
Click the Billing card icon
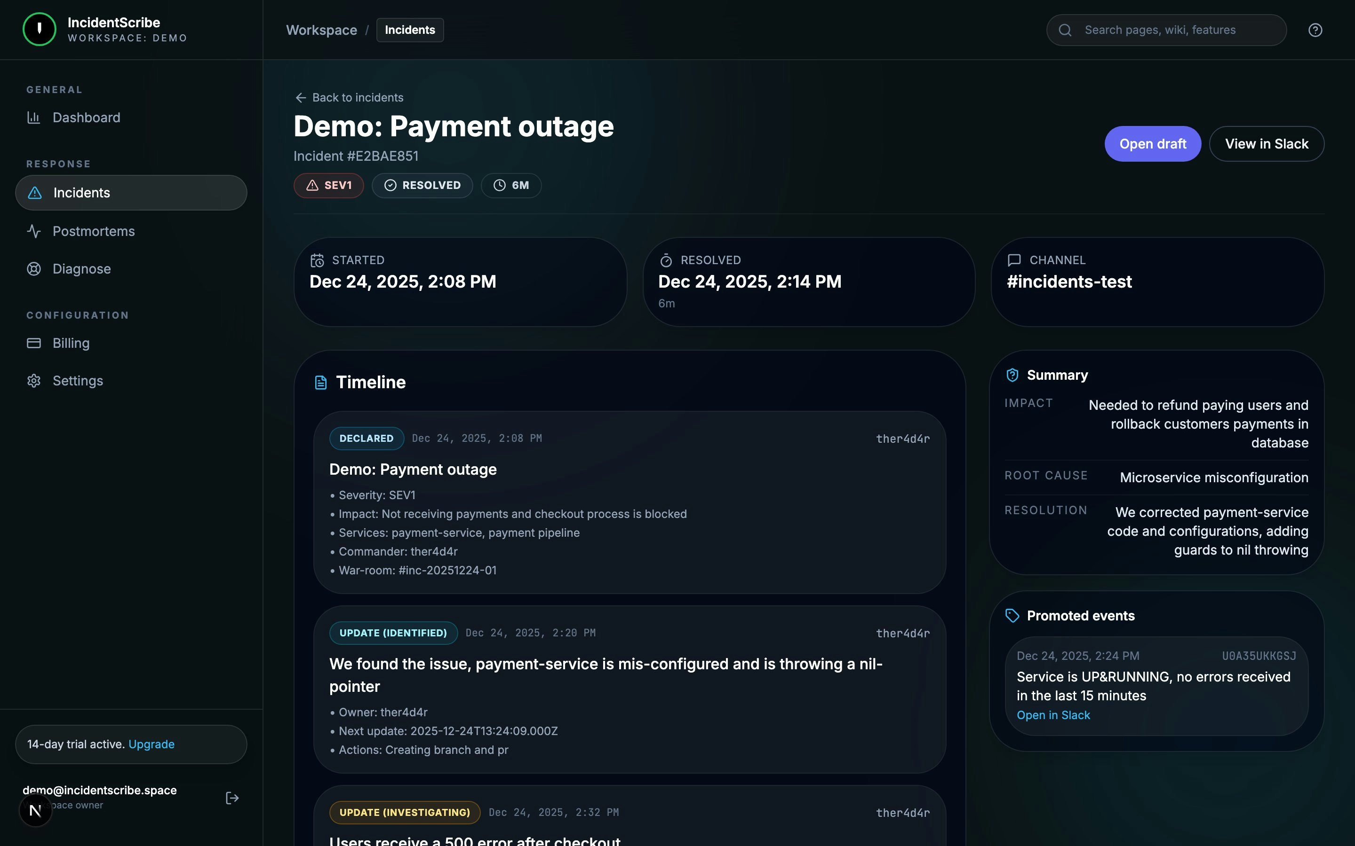(x=33, y=343)
